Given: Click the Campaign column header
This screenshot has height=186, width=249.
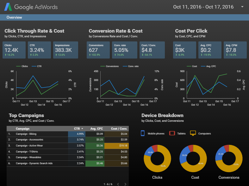Looking at the screenshot, I should (x=22, y=129).
